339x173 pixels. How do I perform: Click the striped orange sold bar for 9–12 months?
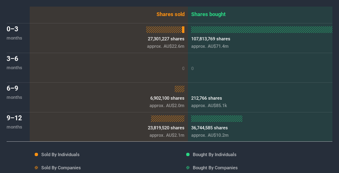click(168, 119)
